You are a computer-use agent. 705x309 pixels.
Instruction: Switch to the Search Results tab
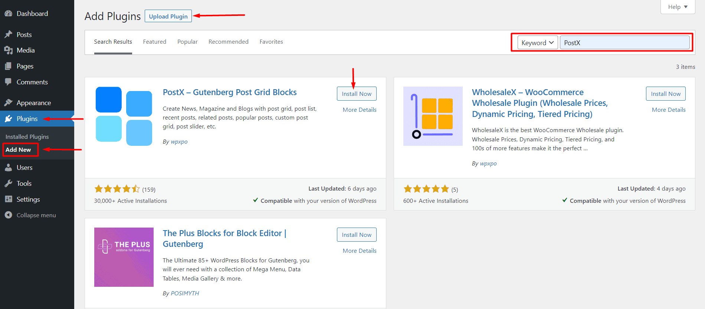[x=113, y=42]
